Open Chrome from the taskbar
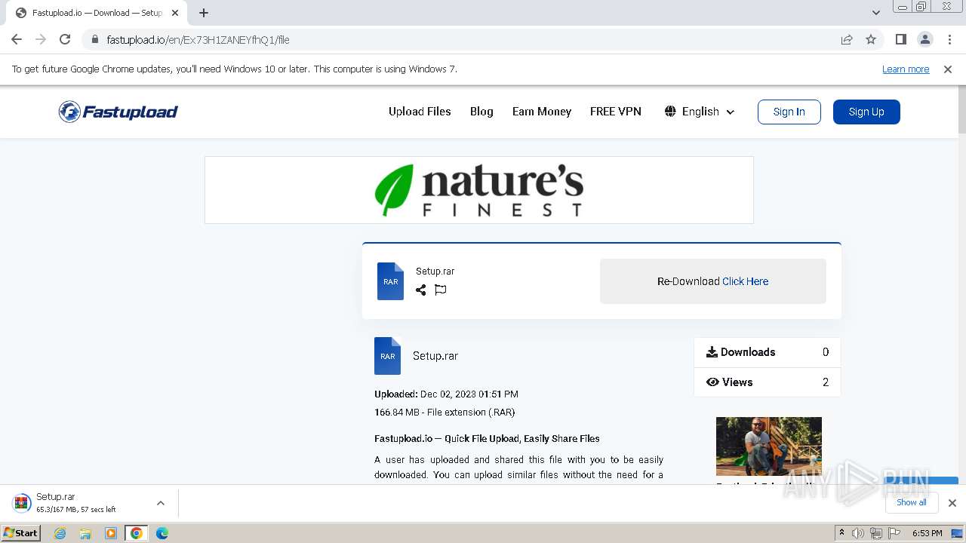The height and width of the screenshot is (543, 966). pos(137,533)
